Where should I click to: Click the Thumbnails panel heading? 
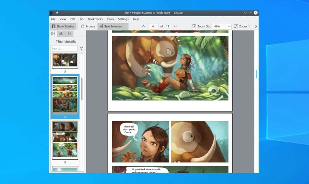(x=66, y=41)
